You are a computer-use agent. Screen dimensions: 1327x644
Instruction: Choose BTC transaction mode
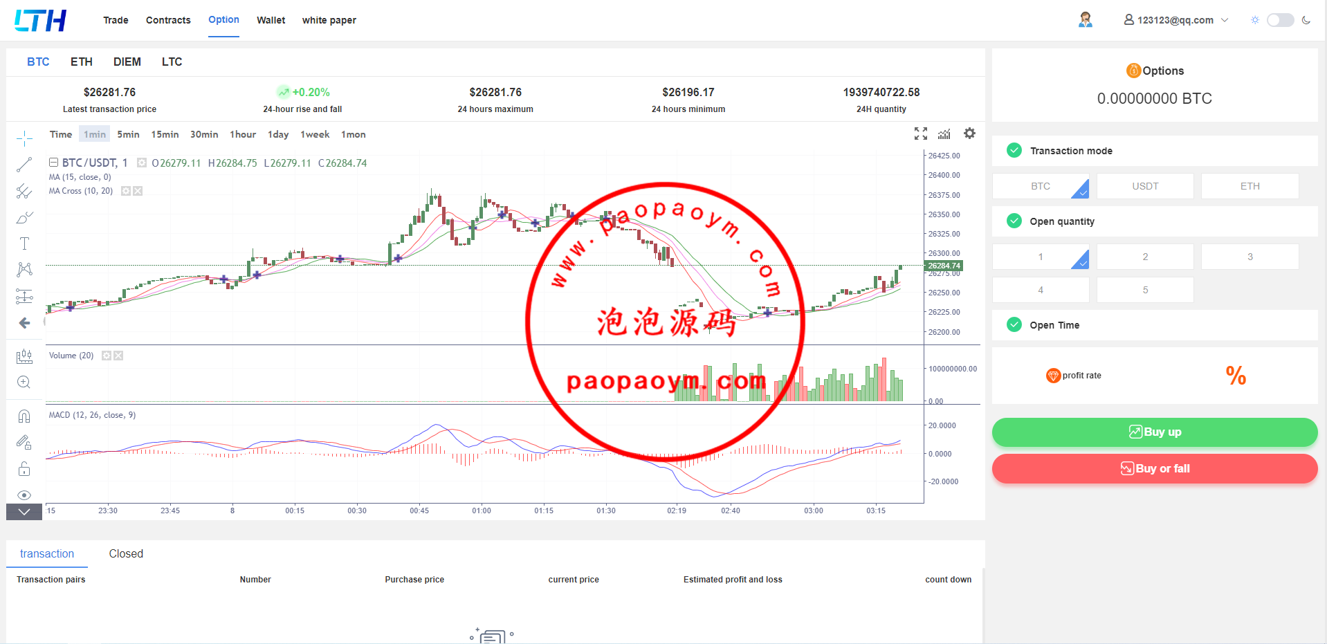tap(1041, 186)
